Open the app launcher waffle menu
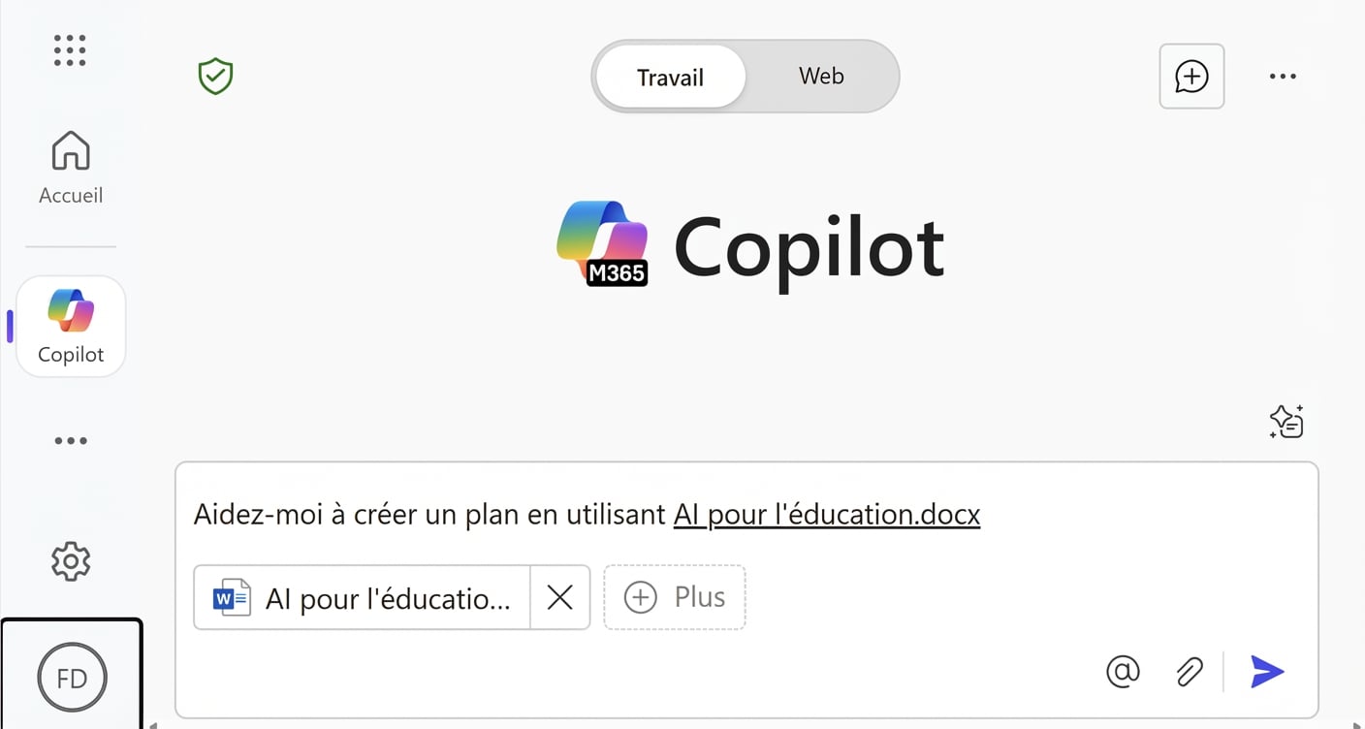Viewport: 1365px width, 729px height. (x=70, y=50)
